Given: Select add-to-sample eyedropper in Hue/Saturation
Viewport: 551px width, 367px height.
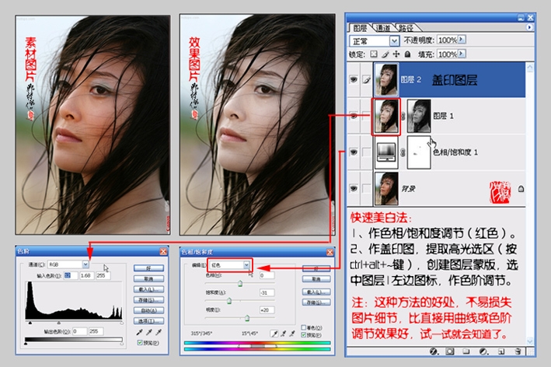Looking at the screenshot, I should [x=283, y=334].
